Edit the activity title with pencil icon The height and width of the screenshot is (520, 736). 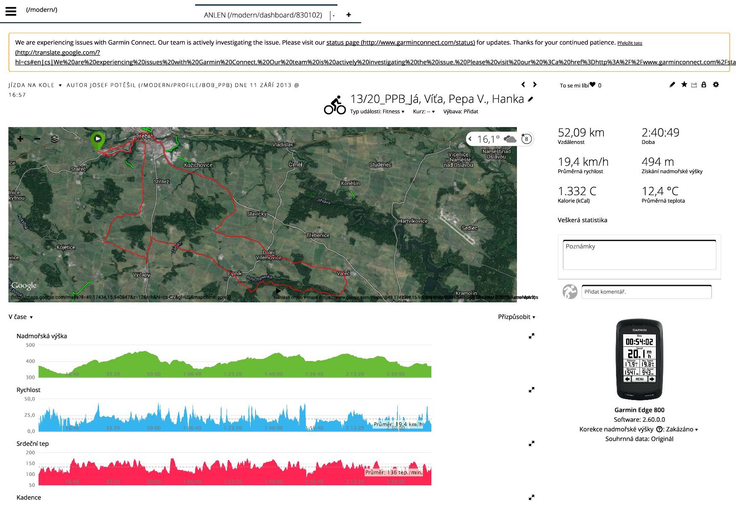(531, 99)
